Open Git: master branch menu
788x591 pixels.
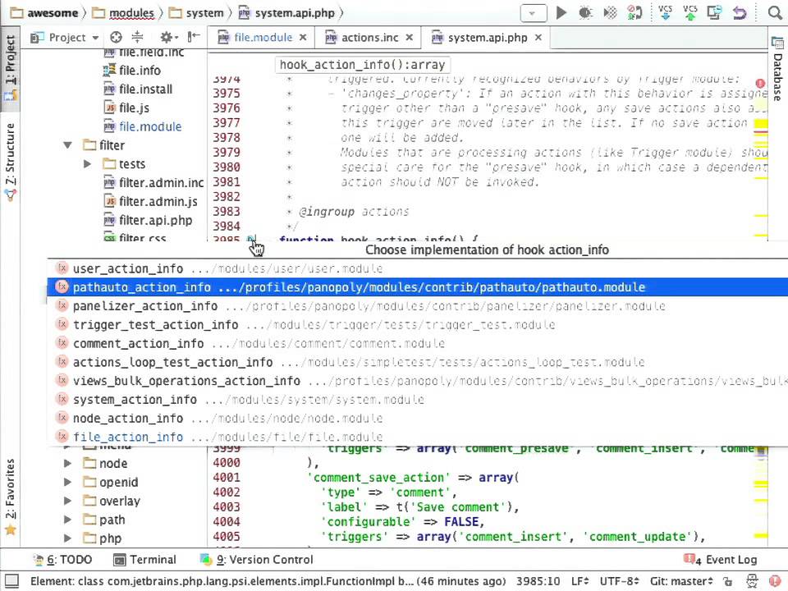click(682, 581)
